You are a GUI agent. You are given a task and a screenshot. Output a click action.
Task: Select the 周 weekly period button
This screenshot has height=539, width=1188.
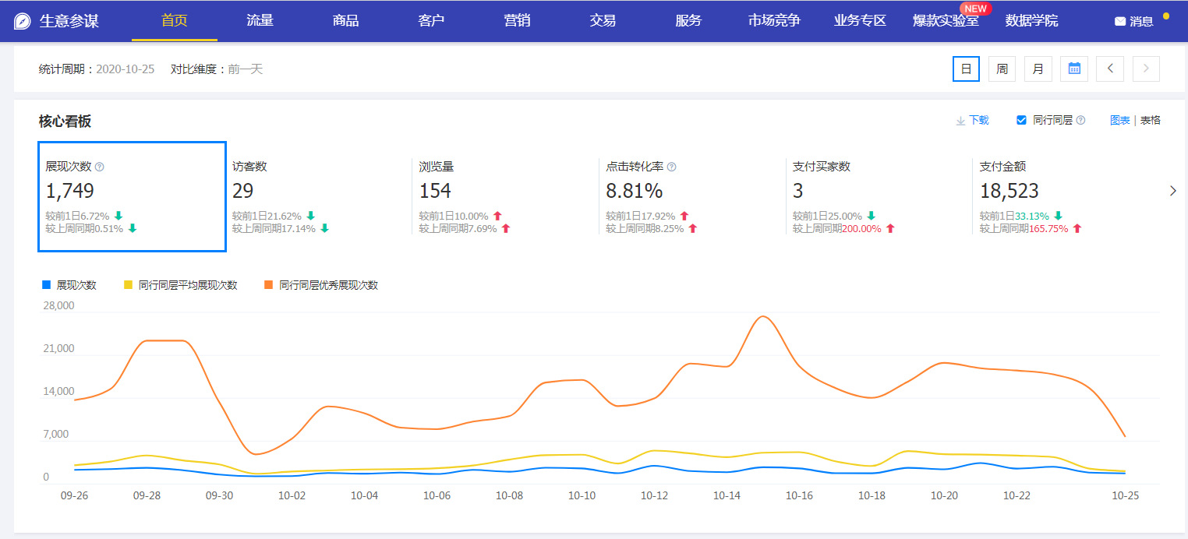[x=1002, y=69]
